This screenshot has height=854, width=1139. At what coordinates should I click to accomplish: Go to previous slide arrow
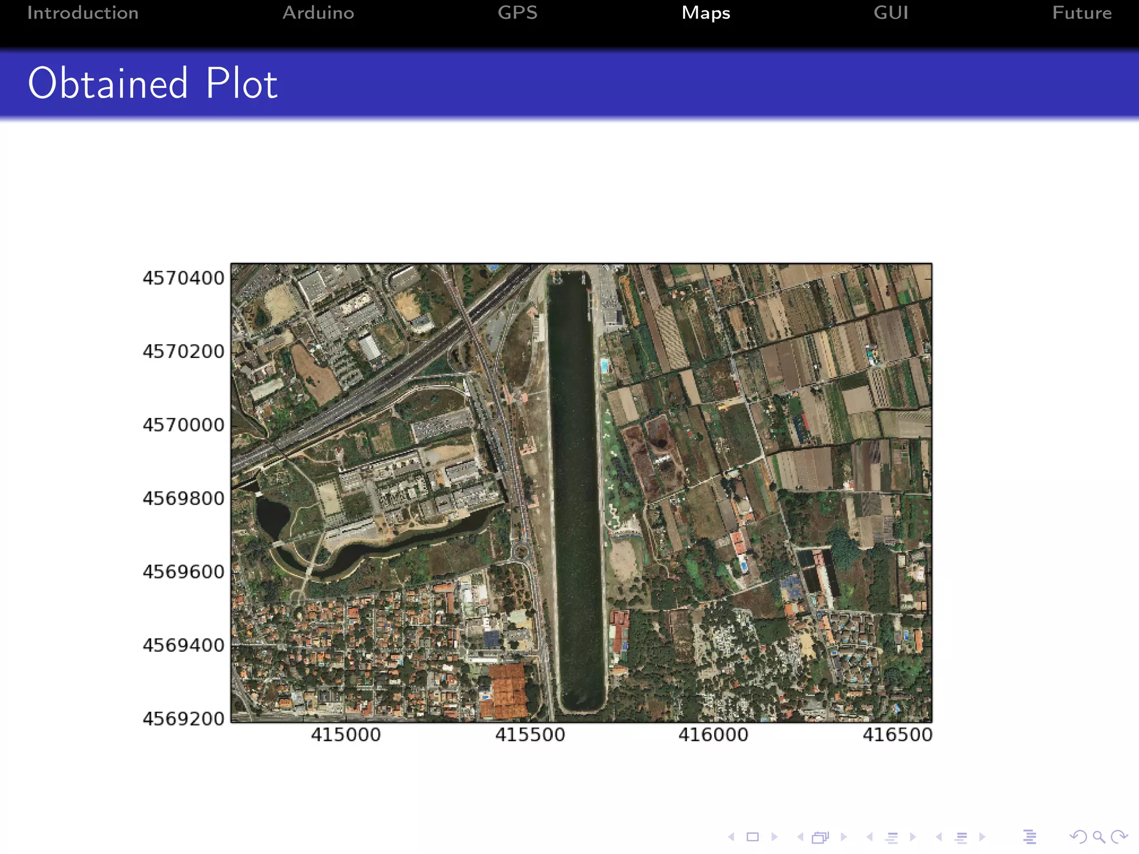point(731,837)
